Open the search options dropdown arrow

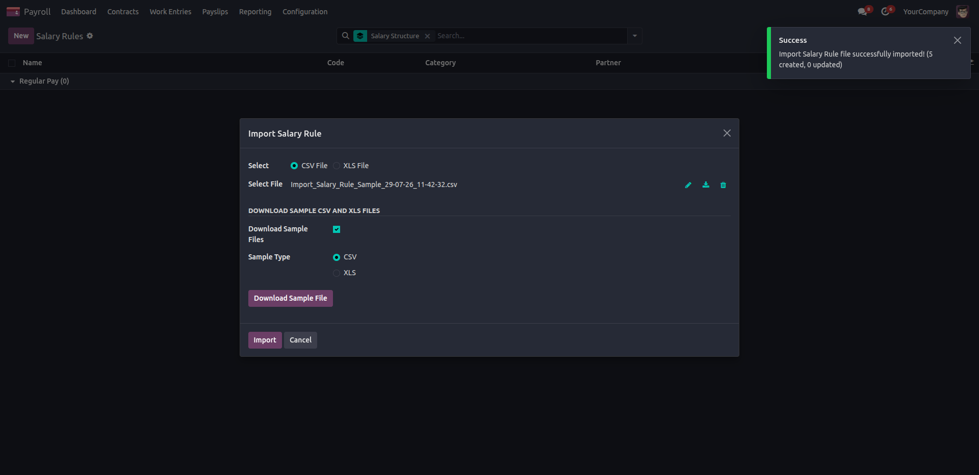pos(635,36)
